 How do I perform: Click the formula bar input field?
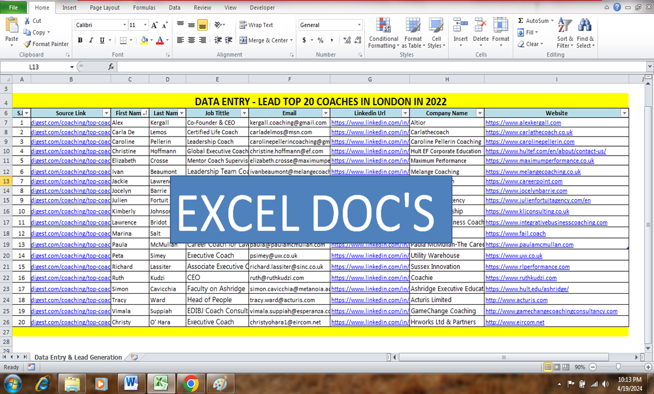pyautogui.click(x=381, y=67)
